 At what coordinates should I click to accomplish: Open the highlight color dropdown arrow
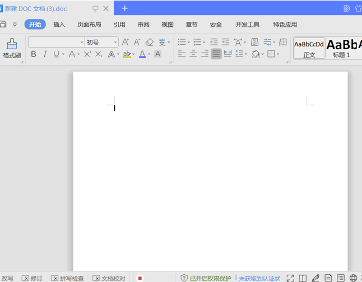click(133, 54)
